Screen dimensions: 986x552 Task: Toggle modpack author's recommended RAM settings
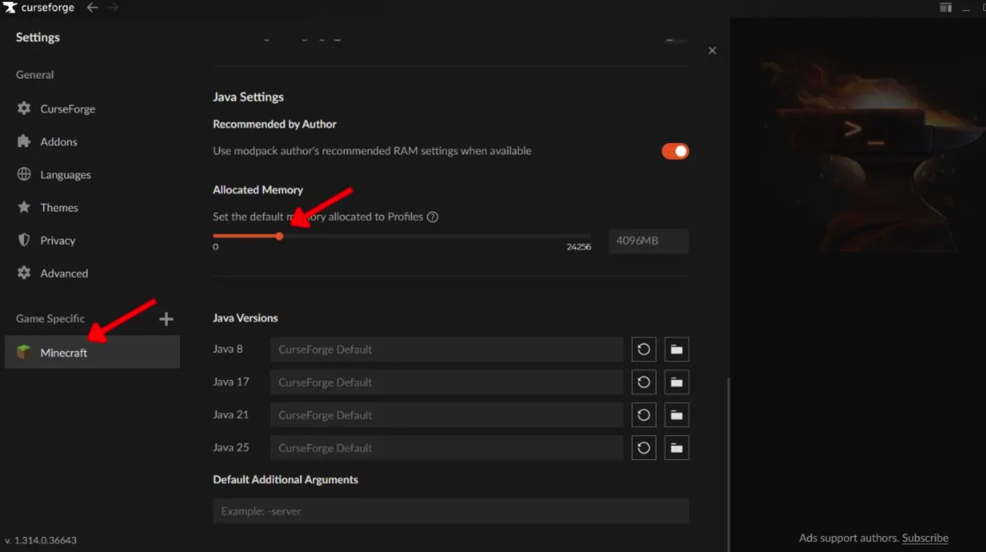point(675,151)
